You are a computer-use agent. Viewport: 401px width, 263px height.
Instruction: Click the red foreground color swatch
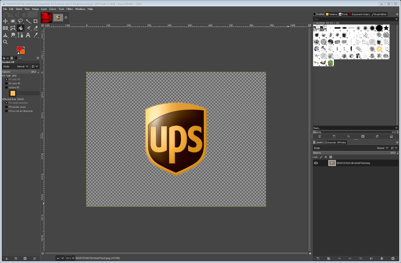pyautogui.click(x=19, y=49)
